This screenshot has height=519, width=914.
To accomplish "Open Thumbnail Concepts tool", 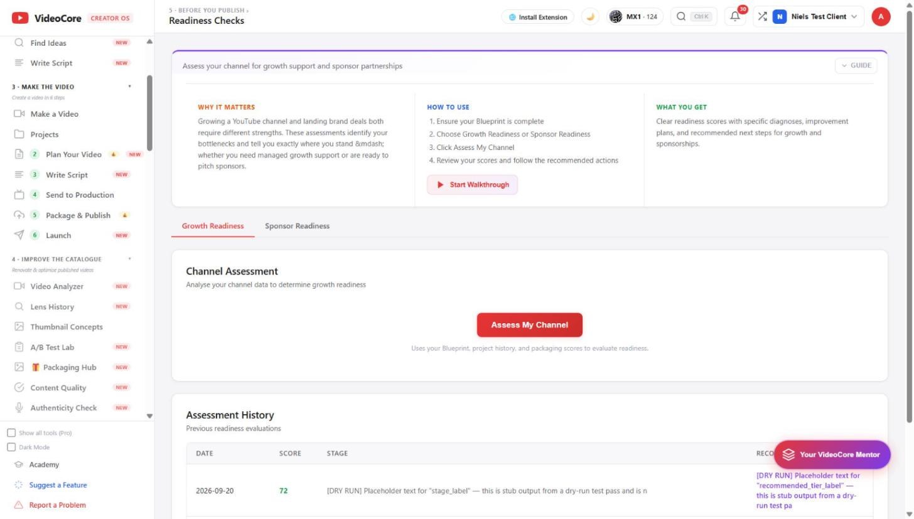I will pyautogui.click(x=66, y=327).
